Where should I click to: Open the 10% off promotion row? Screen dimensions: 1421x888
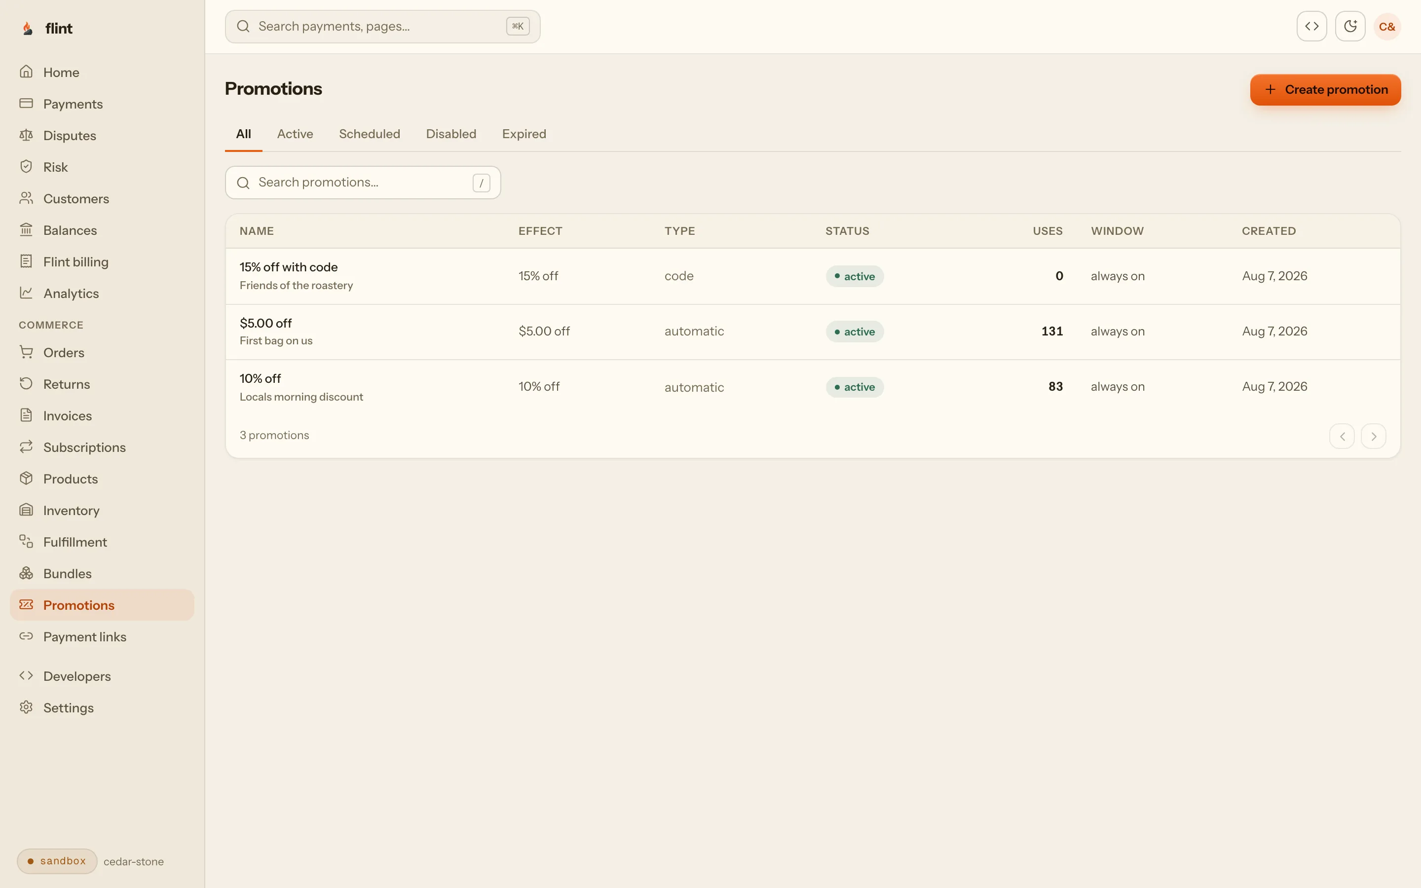point(813,387)
